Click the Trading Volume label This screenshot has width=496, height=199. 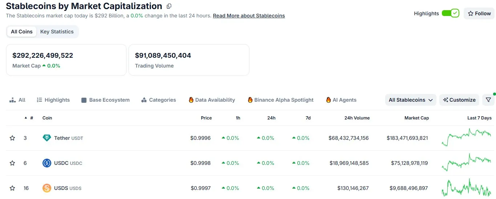154,66
